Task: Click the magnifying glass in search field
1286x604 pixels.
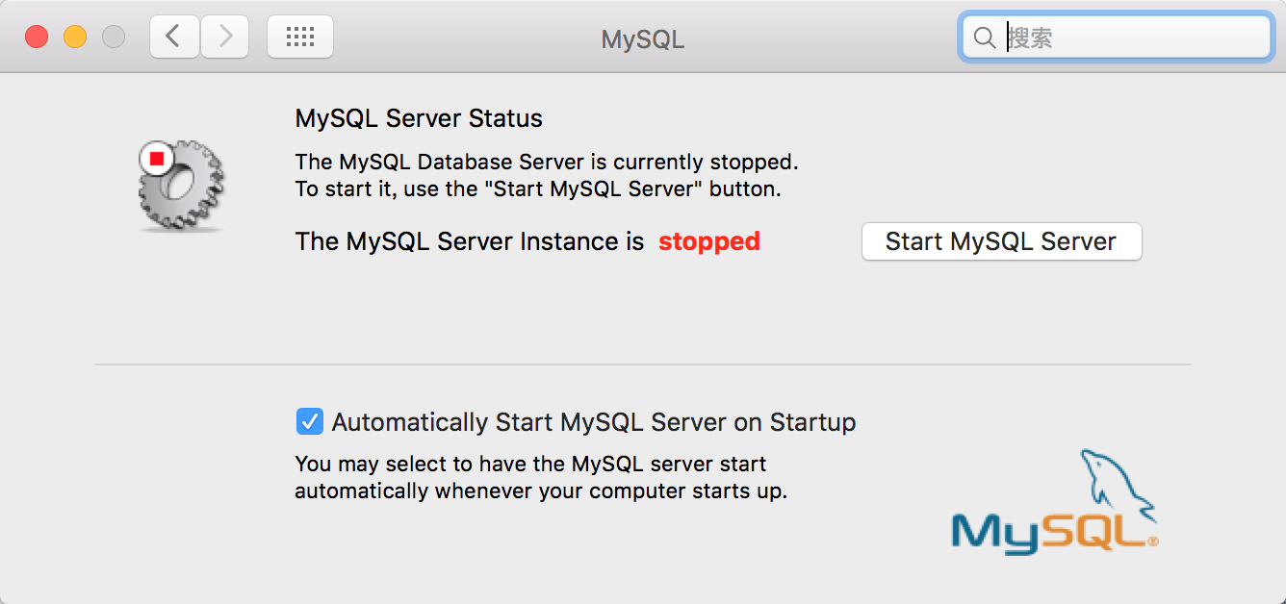Action: pyautogui.click(x=984, y=38)
